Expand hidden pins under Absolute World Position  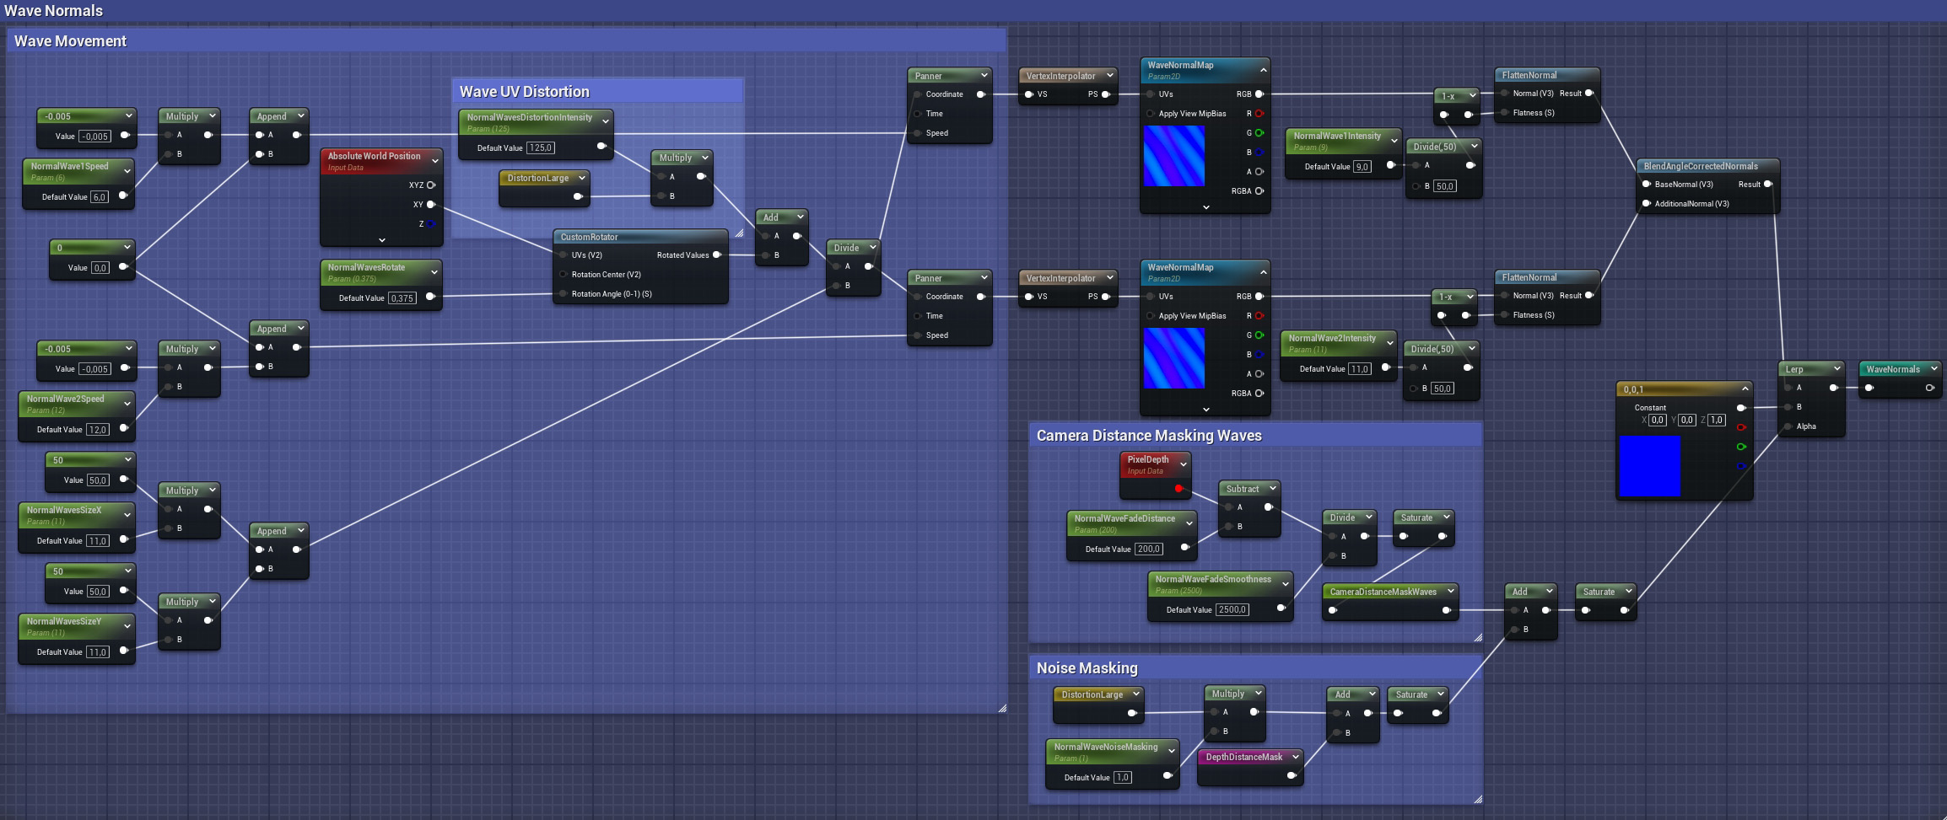pos(382,240)
